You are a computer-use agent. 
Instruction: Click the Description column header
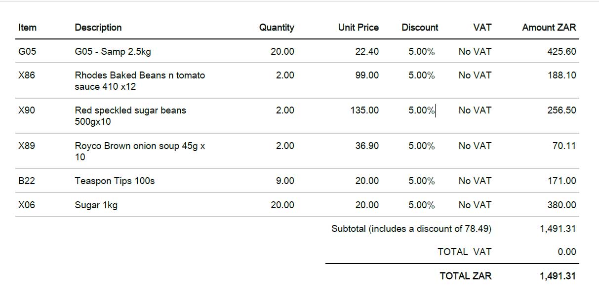tap(98, 28)
